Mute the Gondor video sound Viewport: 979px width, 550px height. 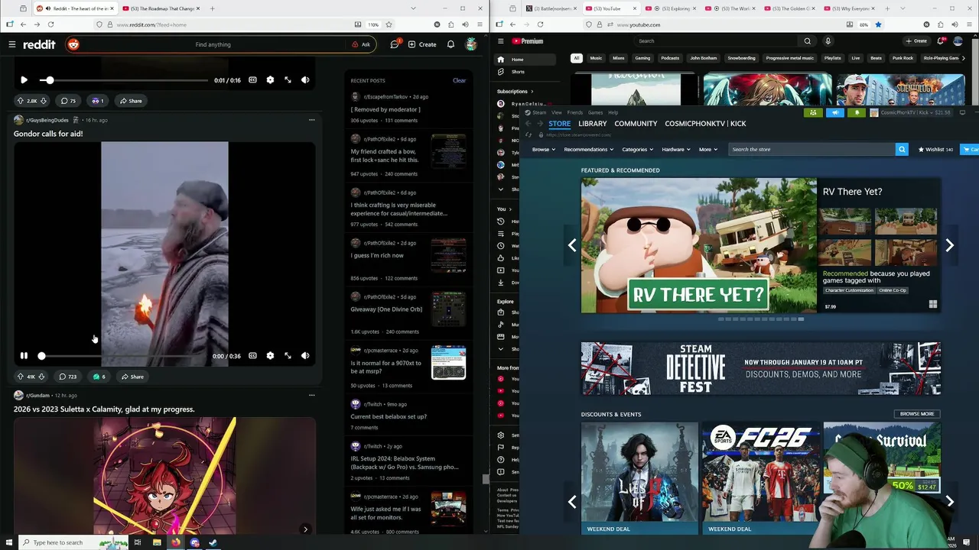(305, 355)
